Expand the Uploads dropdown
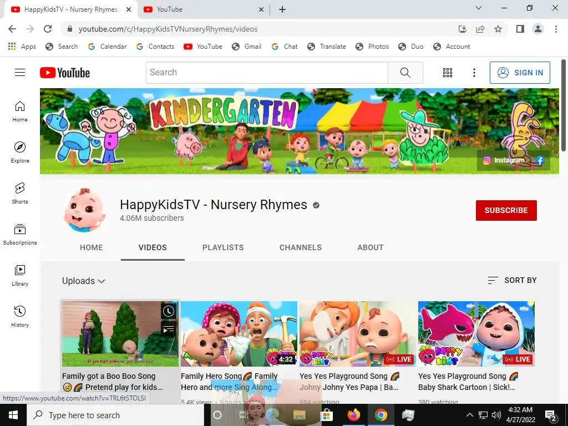568x426 pixels. point(83,281)
